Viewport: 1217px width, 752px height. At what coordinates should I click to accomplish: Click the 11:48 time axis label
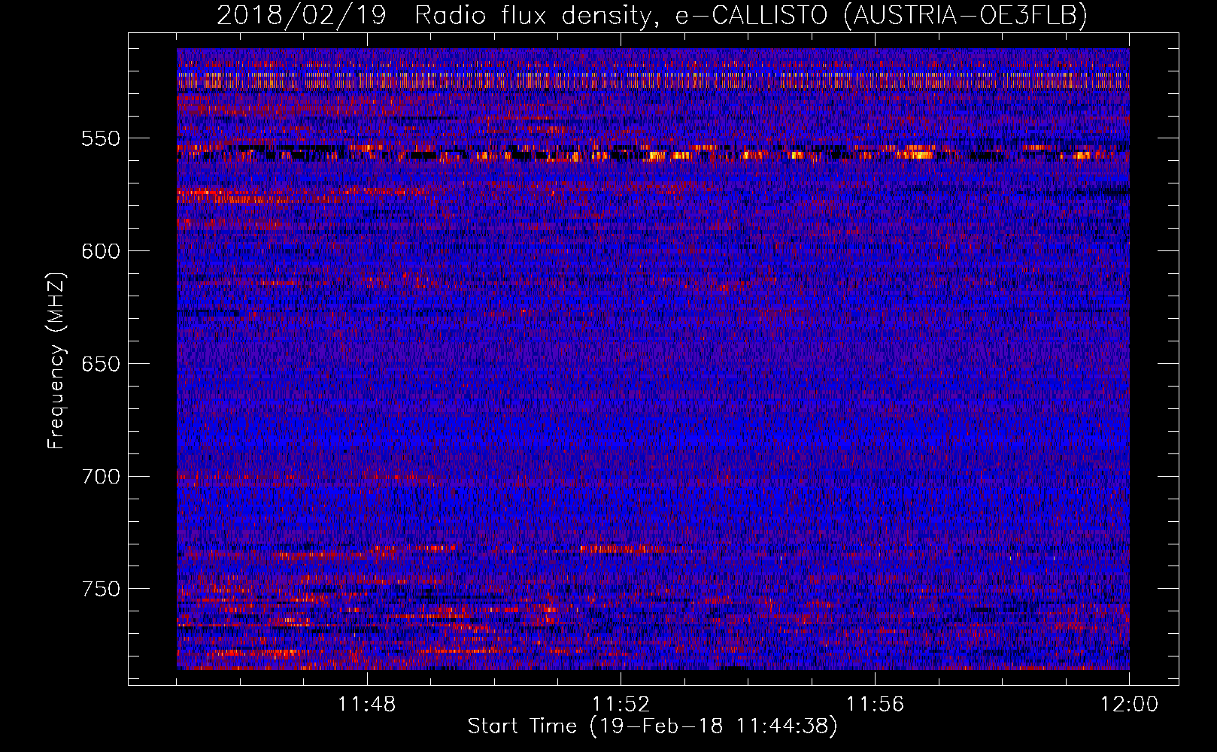click(x=367, y=705)
